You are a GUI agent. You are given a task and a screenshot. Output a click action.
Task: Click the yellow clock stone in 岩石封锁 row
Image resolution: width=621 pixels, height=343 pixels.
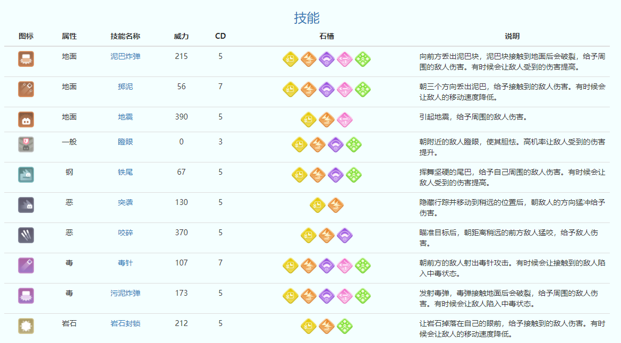[309, 326]
